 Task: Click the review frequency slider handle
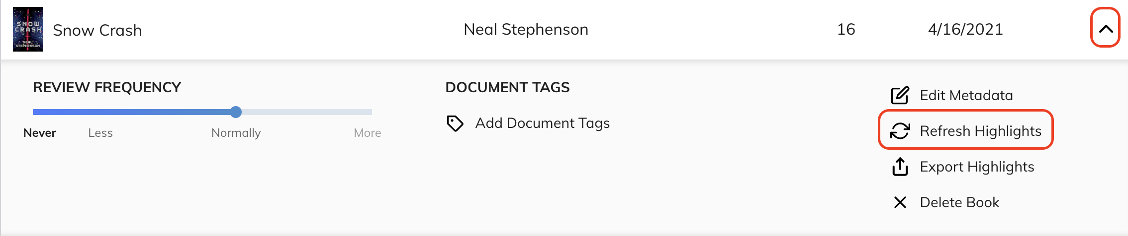pos(236,112)
